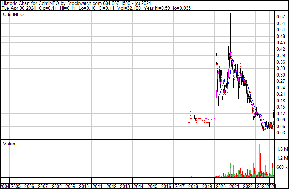Screen dimensions: 289x189
Task: Click the 2014 year label
Action: [139, 187]
